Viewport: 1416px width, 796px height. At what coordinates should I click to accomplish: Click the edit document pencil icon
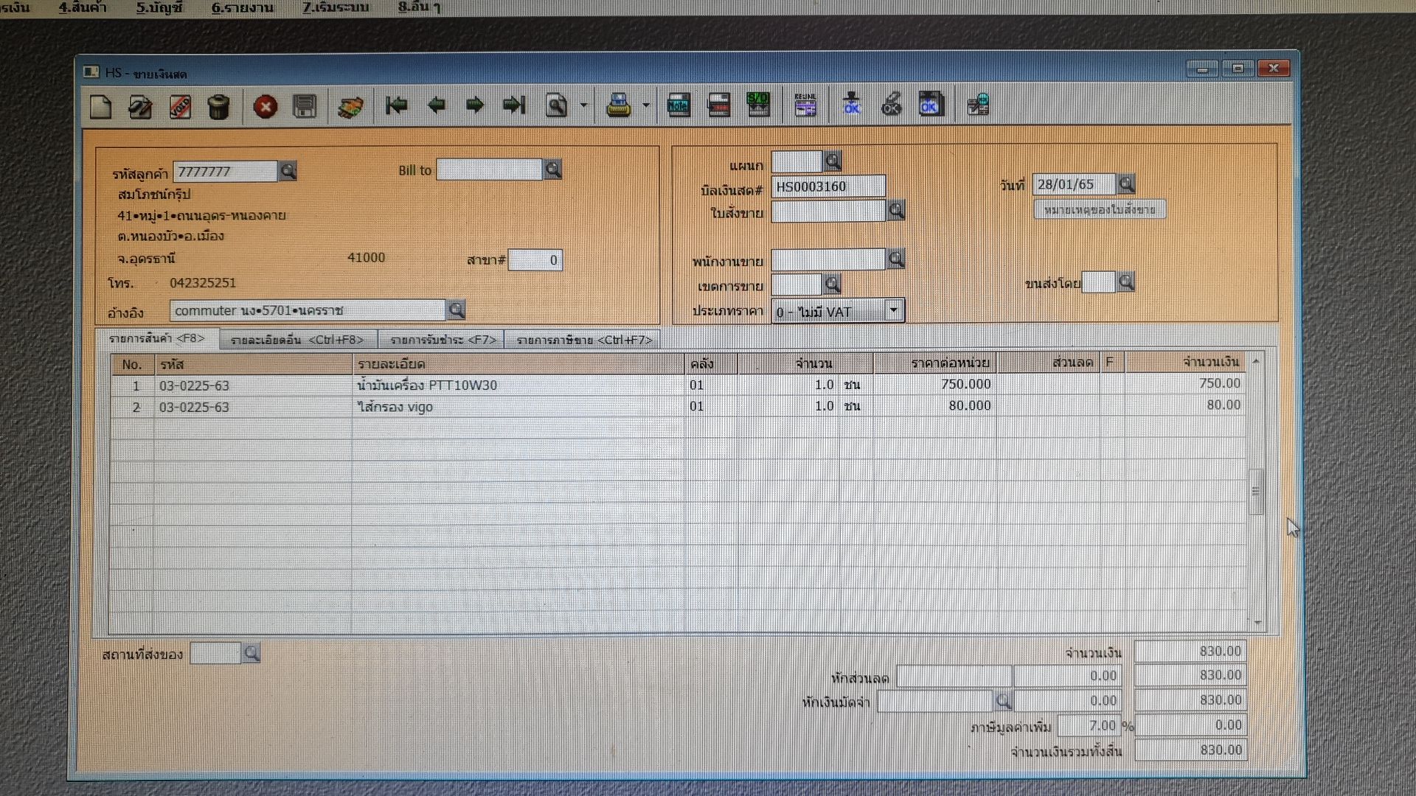coord(140,107)
